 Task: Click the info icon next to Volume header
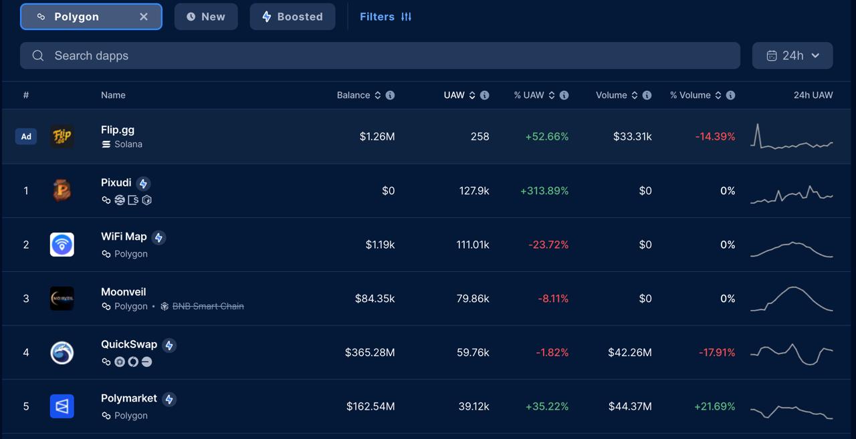[647, 95]
